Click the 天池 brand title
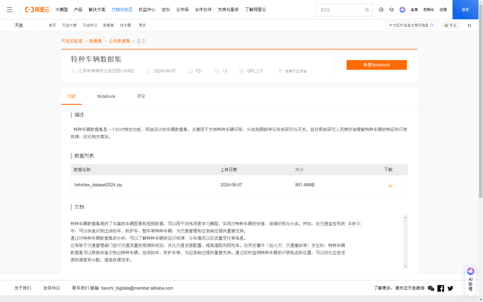The height and width of the screenshot is (302, 483). (19, 25)
